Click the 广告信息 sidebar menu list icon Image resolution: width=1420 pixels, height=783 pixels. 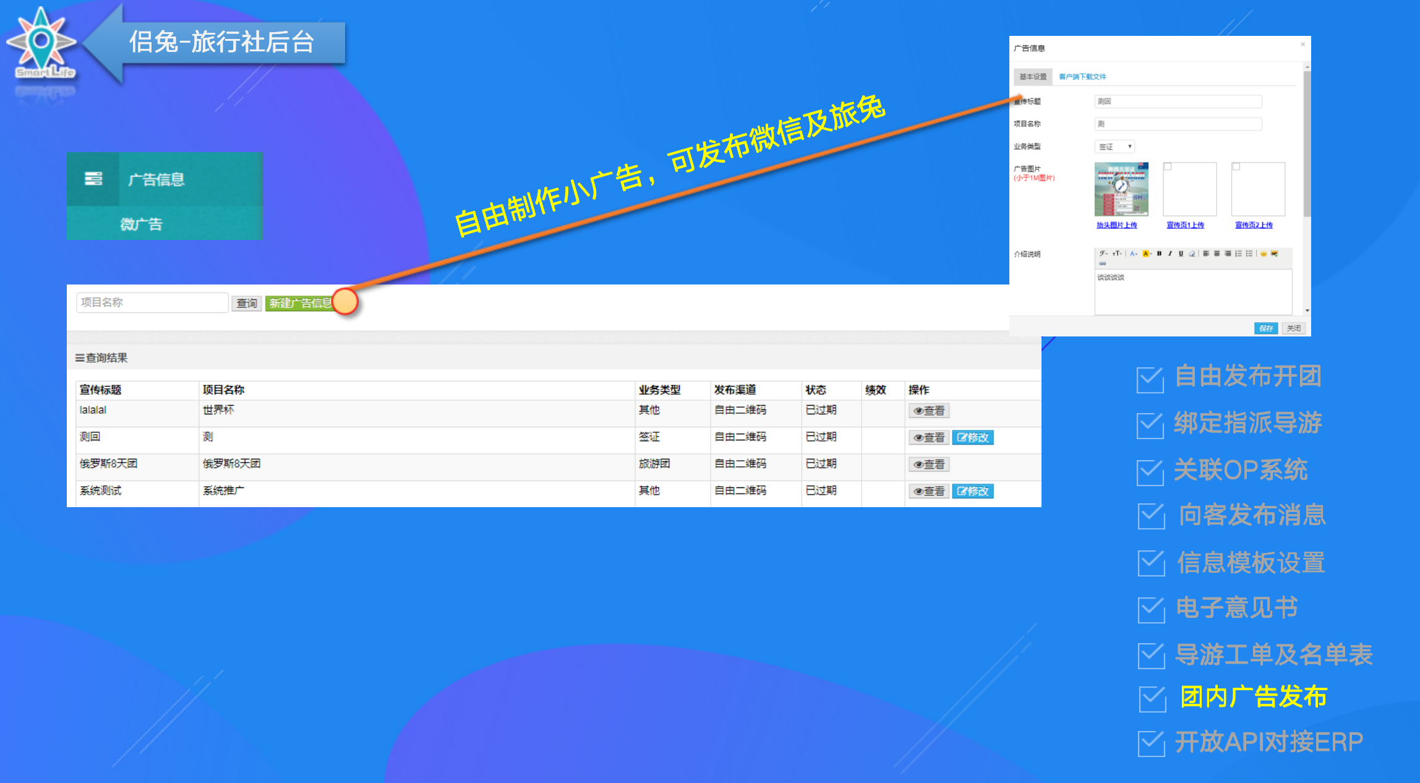click(x=93, y=179)
